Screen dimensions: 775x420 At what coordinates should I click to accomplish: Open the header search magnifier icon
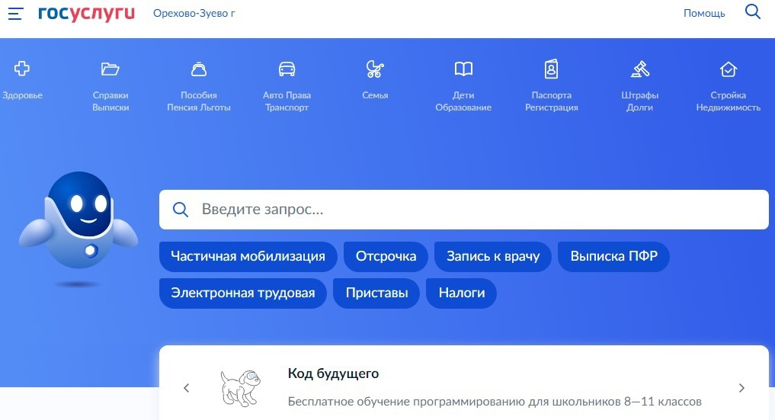click(x=752, y=11)
